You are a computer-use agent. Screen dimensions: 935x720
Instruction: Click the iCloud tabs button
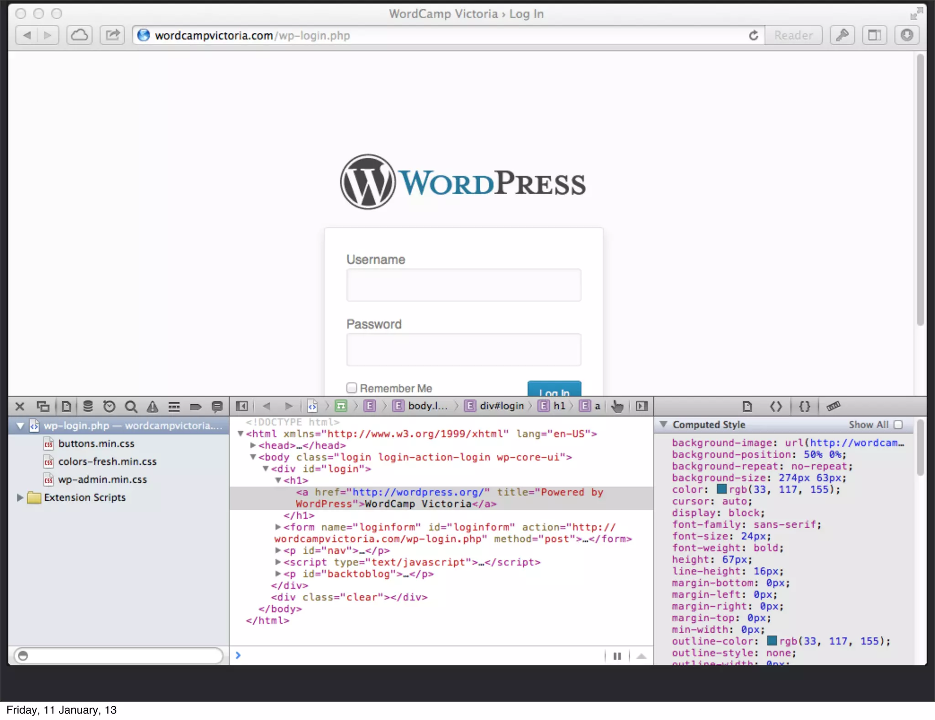79,35
